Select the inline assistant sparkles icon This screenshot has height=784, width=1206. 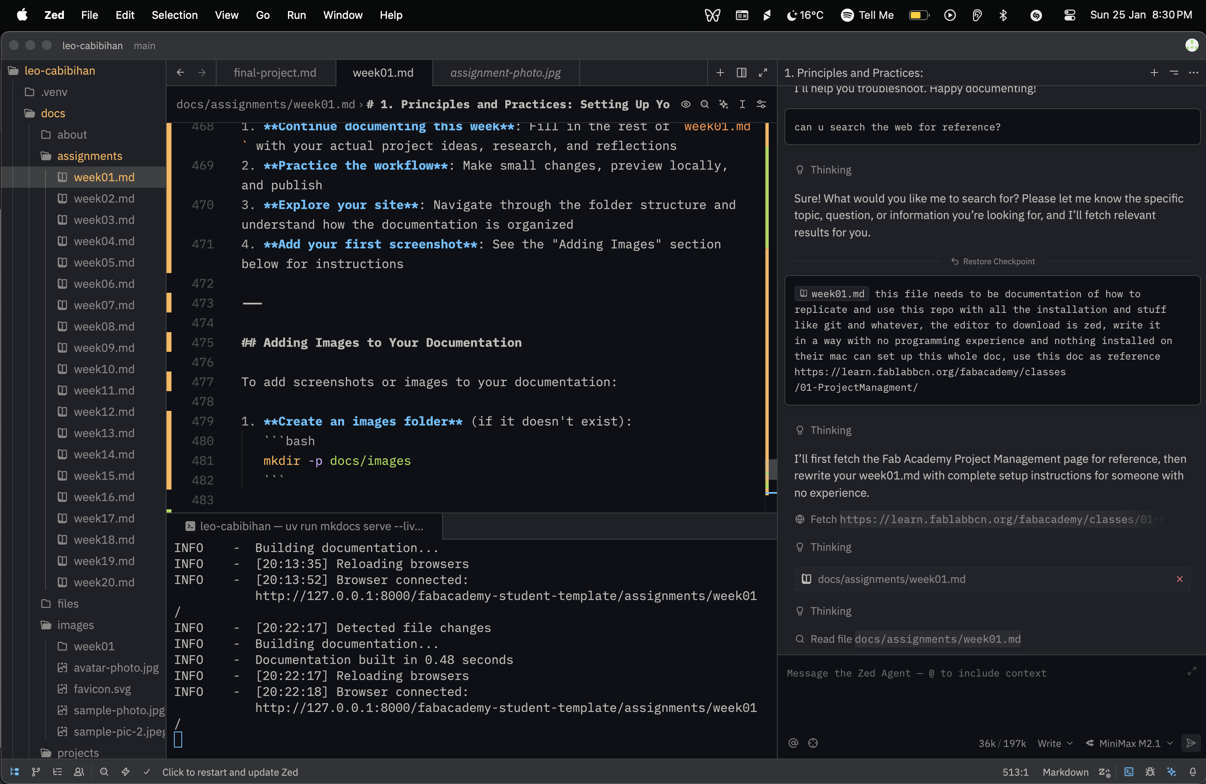pos(724,104)
